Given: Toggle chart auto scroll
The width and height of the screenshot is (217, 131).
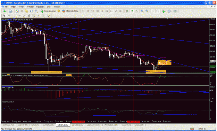Looking at the screenshot, I should point(153,11).
